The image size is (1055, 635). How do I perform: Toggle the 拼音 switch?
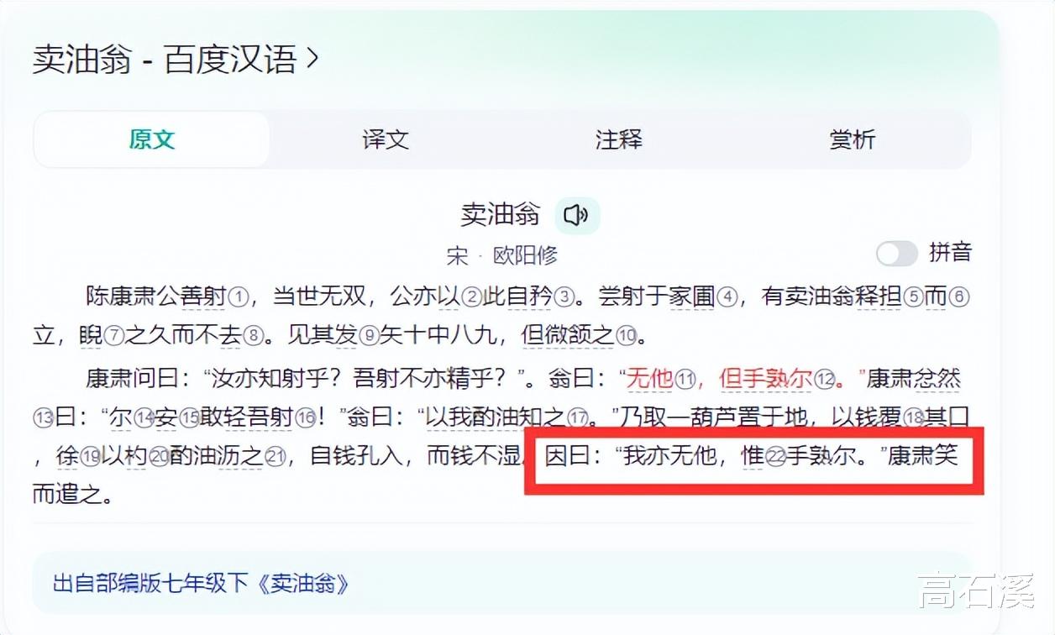(x=897, y=253)
